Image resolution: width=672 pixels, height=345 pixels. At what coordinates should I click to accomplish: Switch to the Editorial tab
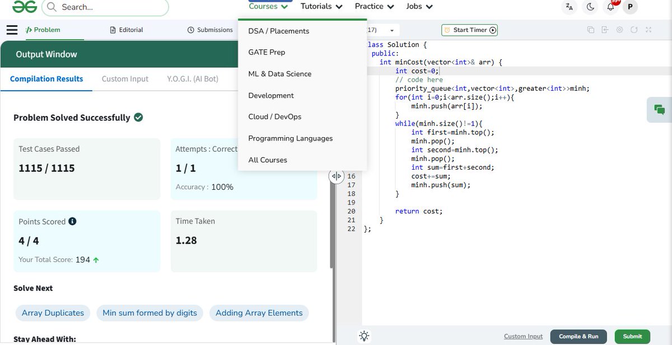pos(127,30)
